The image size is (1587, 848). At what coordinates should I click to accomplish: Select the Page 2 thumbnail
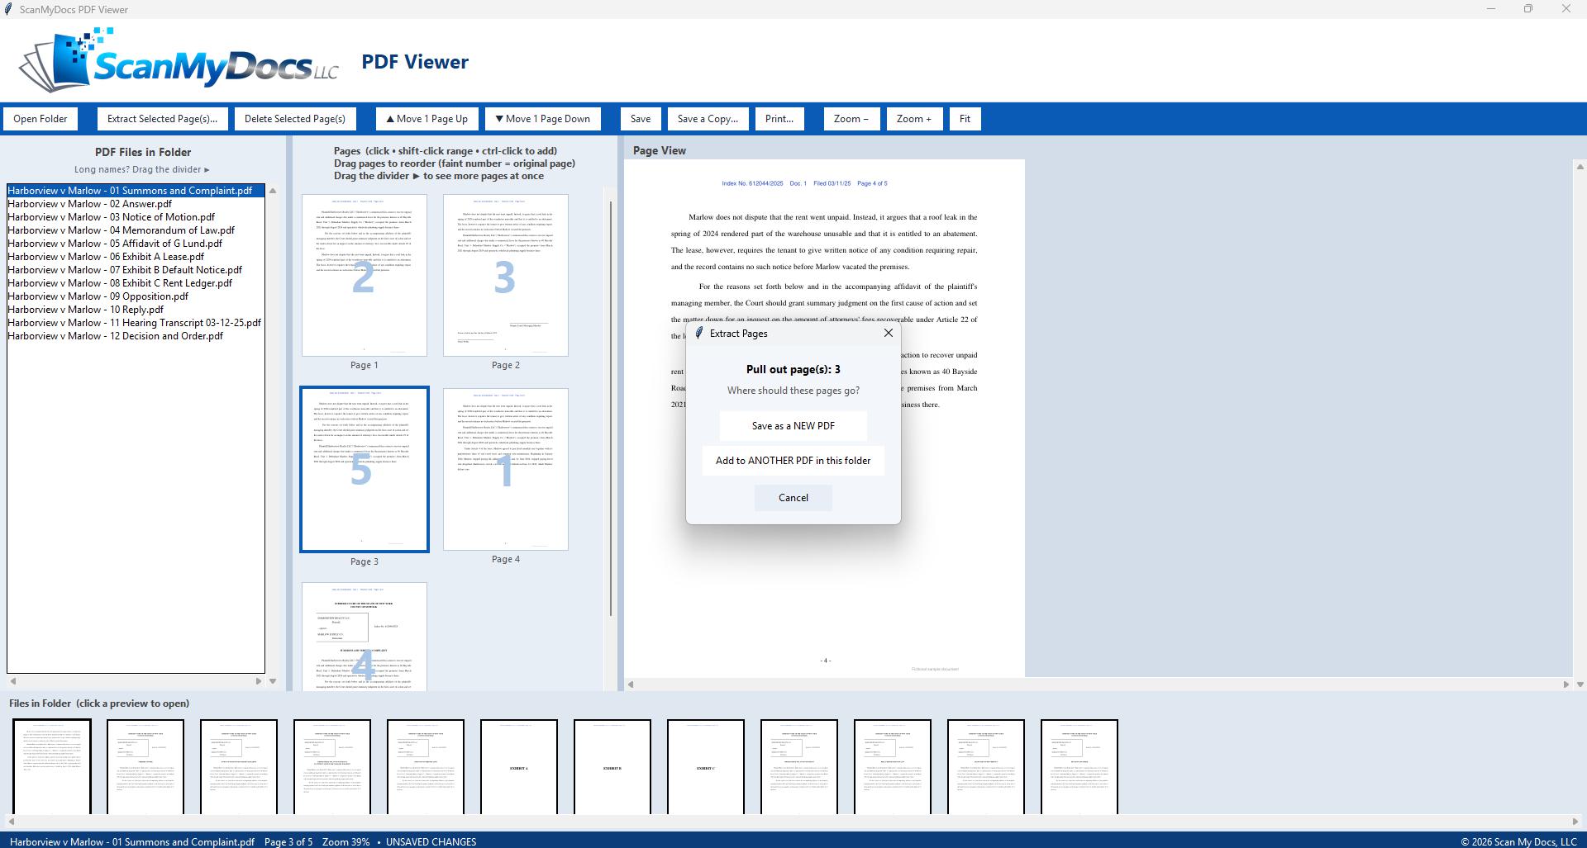[x=506, y=276]
